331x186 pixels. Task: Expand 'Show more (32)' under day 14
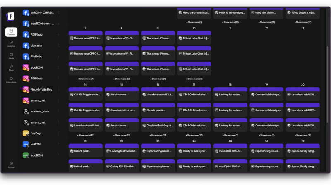click(86, 135)
